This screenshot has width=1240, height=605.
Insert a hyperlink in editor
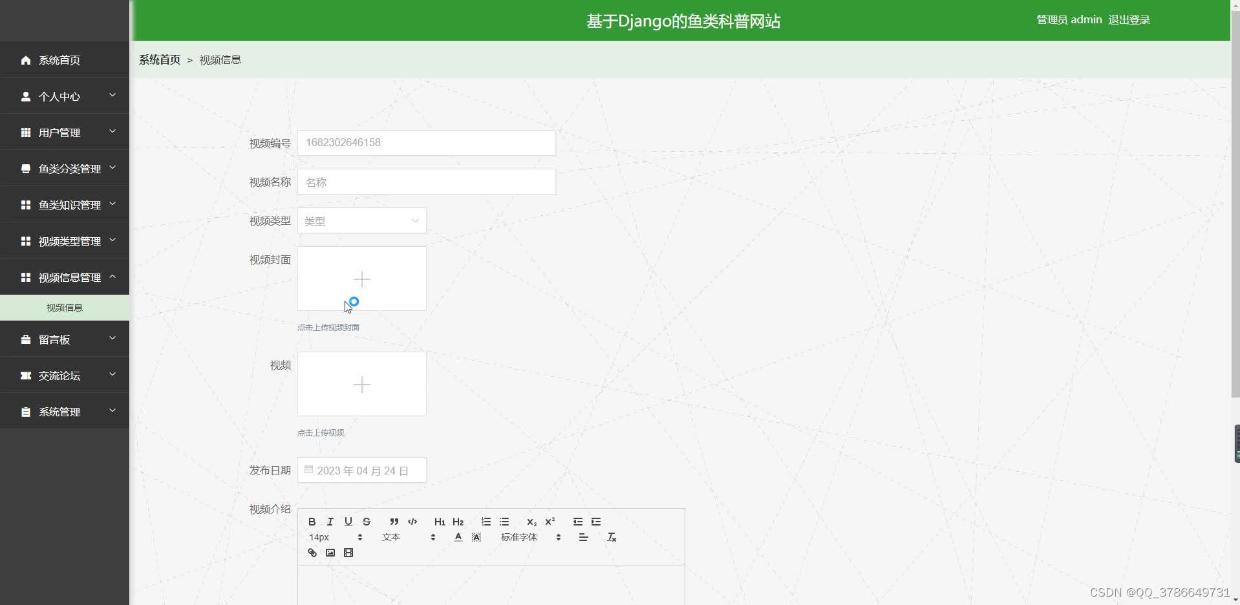pos(312,553)
